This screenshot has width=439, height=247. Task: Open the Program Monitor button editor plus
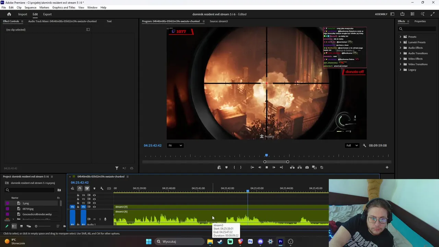387,167
